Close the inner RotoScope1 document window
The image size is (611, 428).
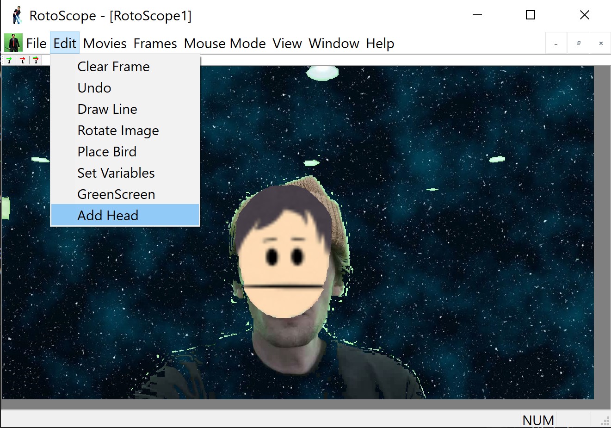point(601,43)
